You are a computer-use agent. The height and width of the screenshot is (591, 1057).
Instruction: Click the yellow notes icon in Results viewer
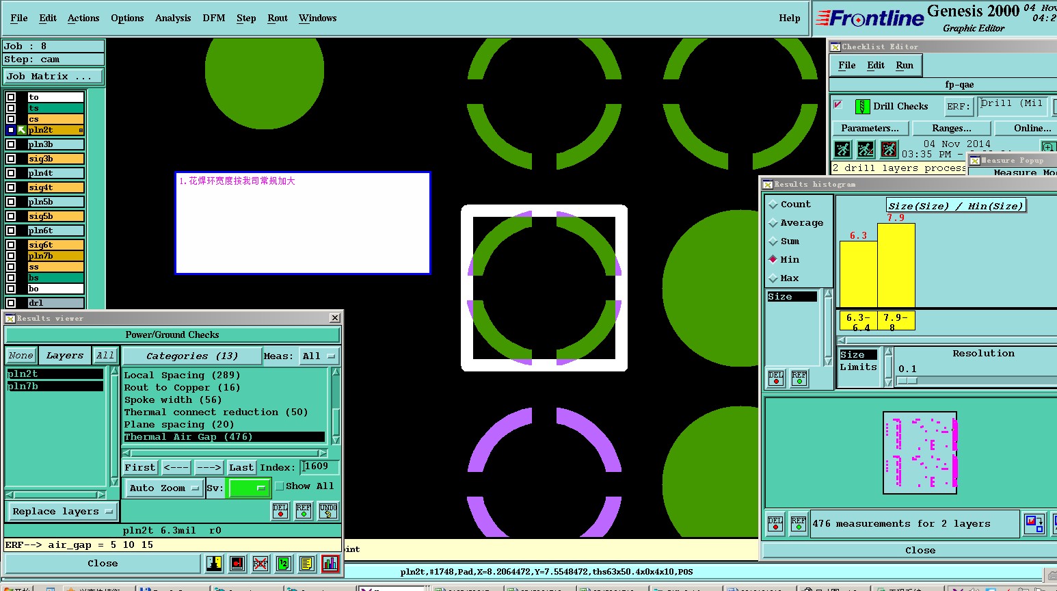tap(307, 564)
